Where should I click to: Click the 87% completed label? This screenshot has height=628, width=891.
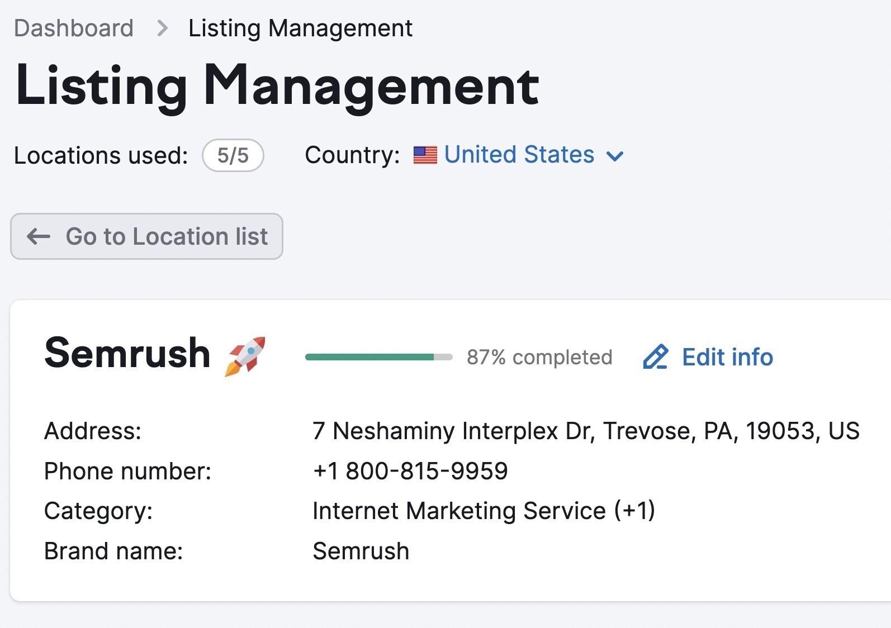click(x=539, y=357)
